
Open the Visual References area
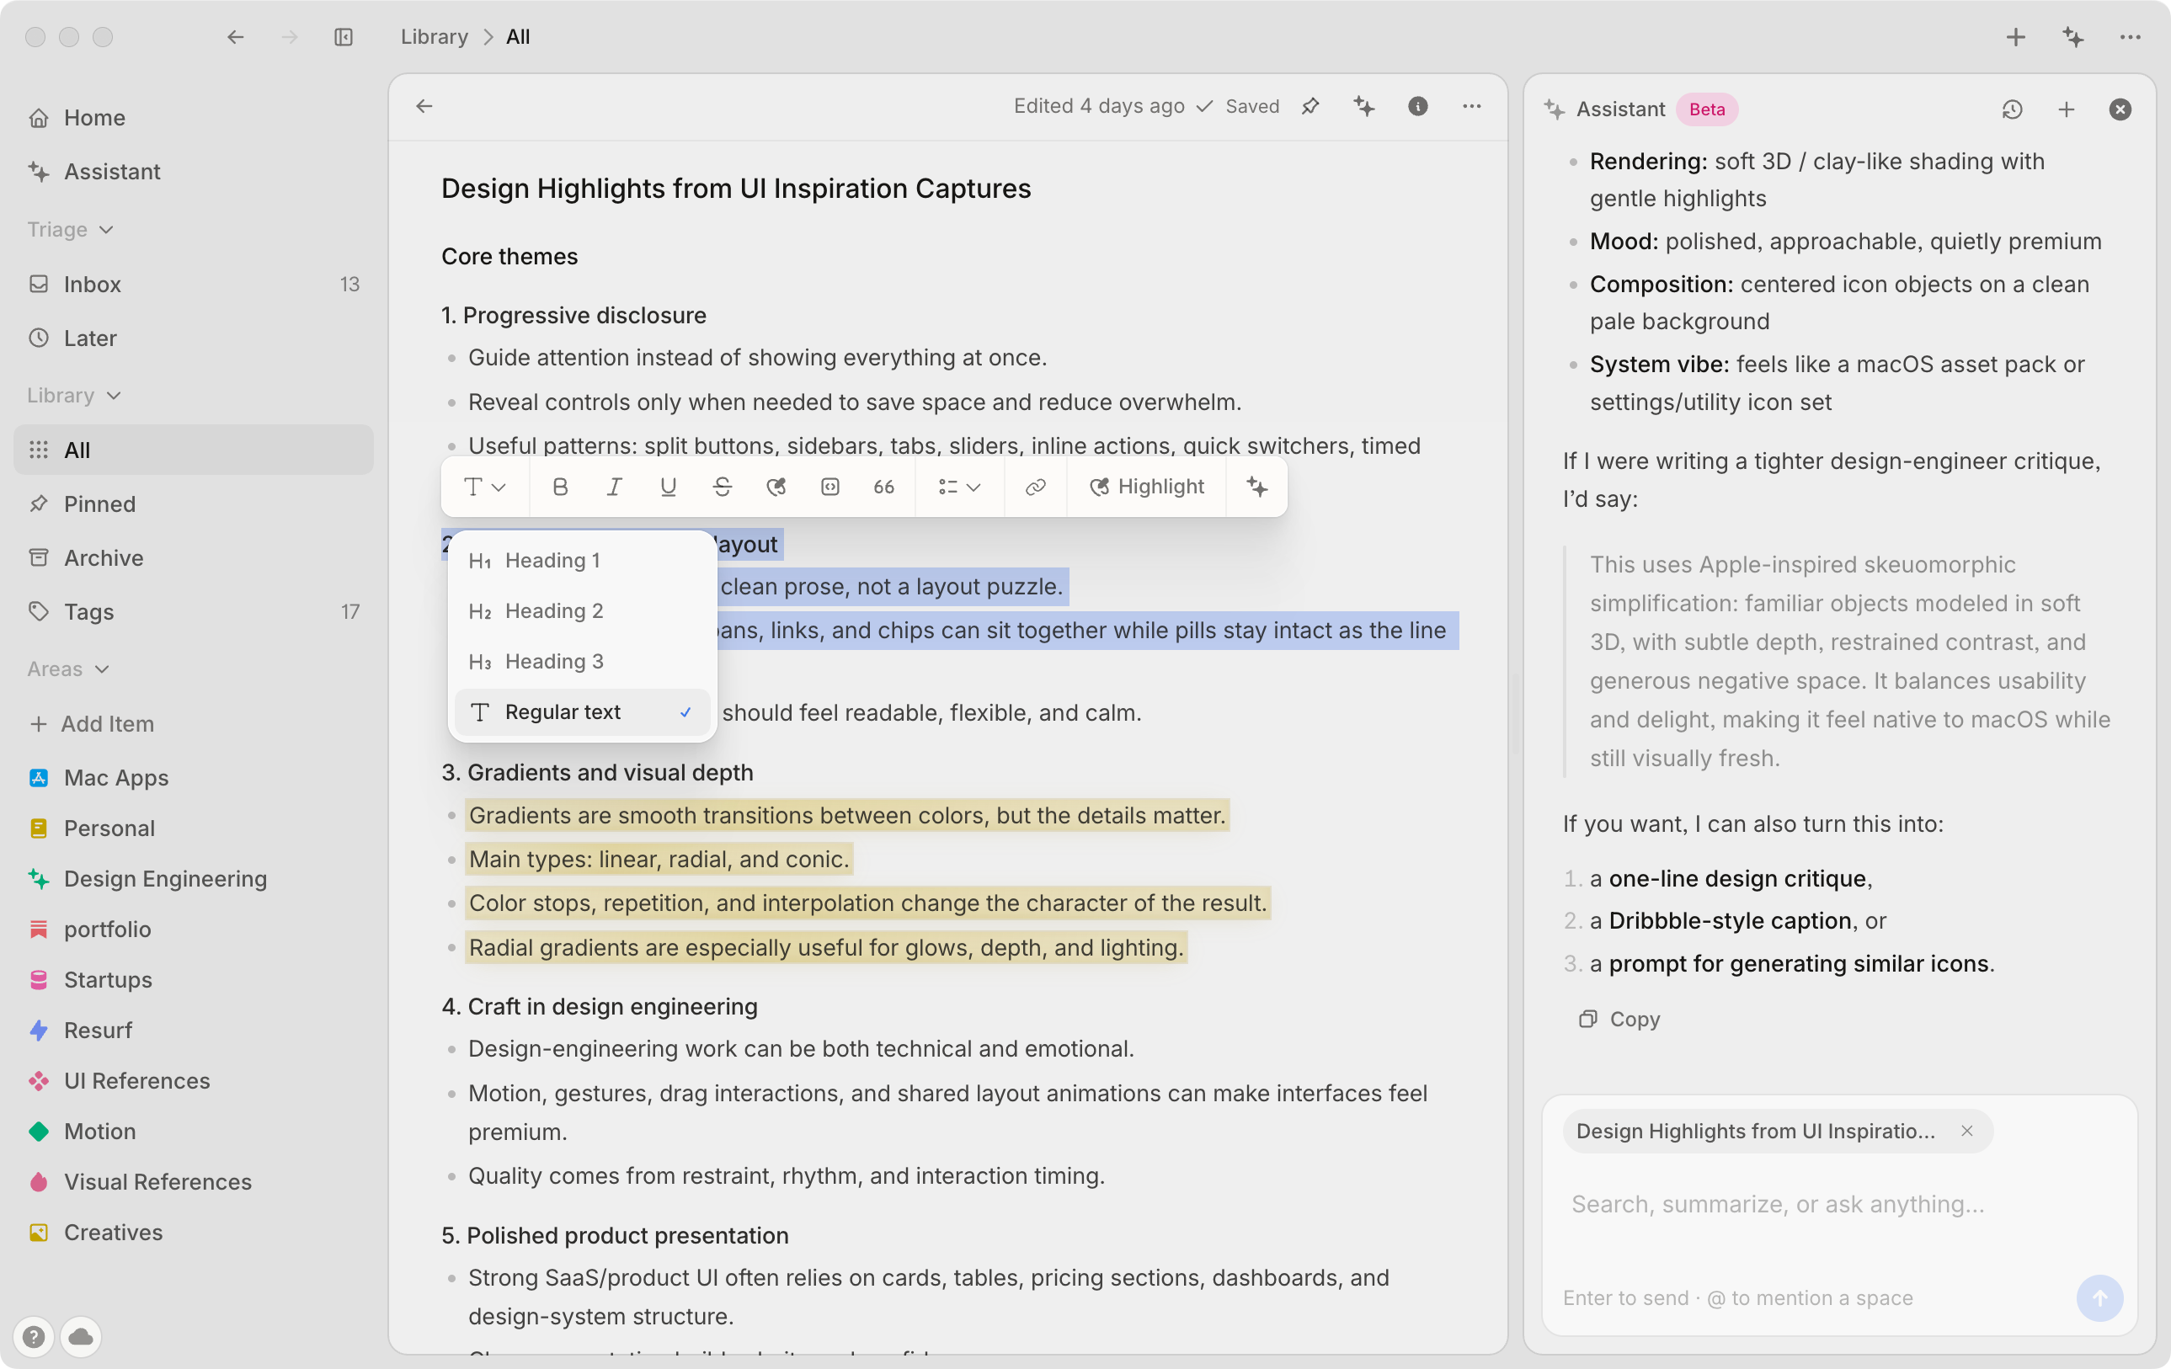[194, 1181]
